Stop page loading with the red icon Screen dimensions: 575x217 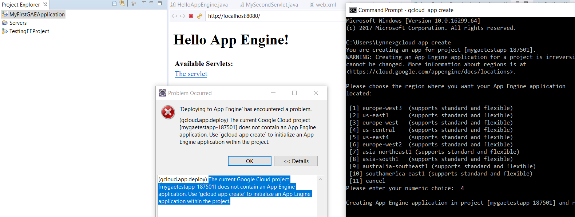click(x=191, y=16)
